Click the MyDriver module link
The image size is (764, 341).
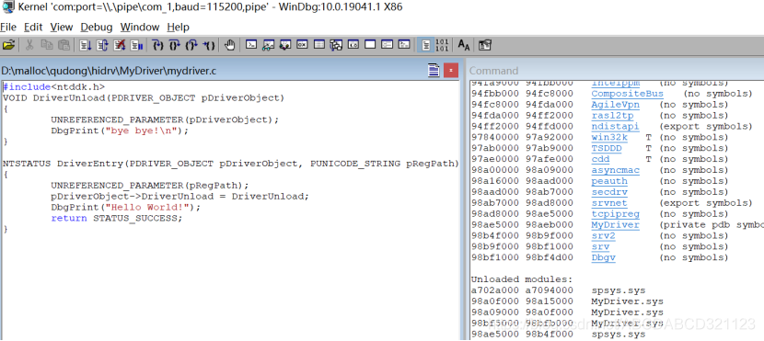coord(616,225)
